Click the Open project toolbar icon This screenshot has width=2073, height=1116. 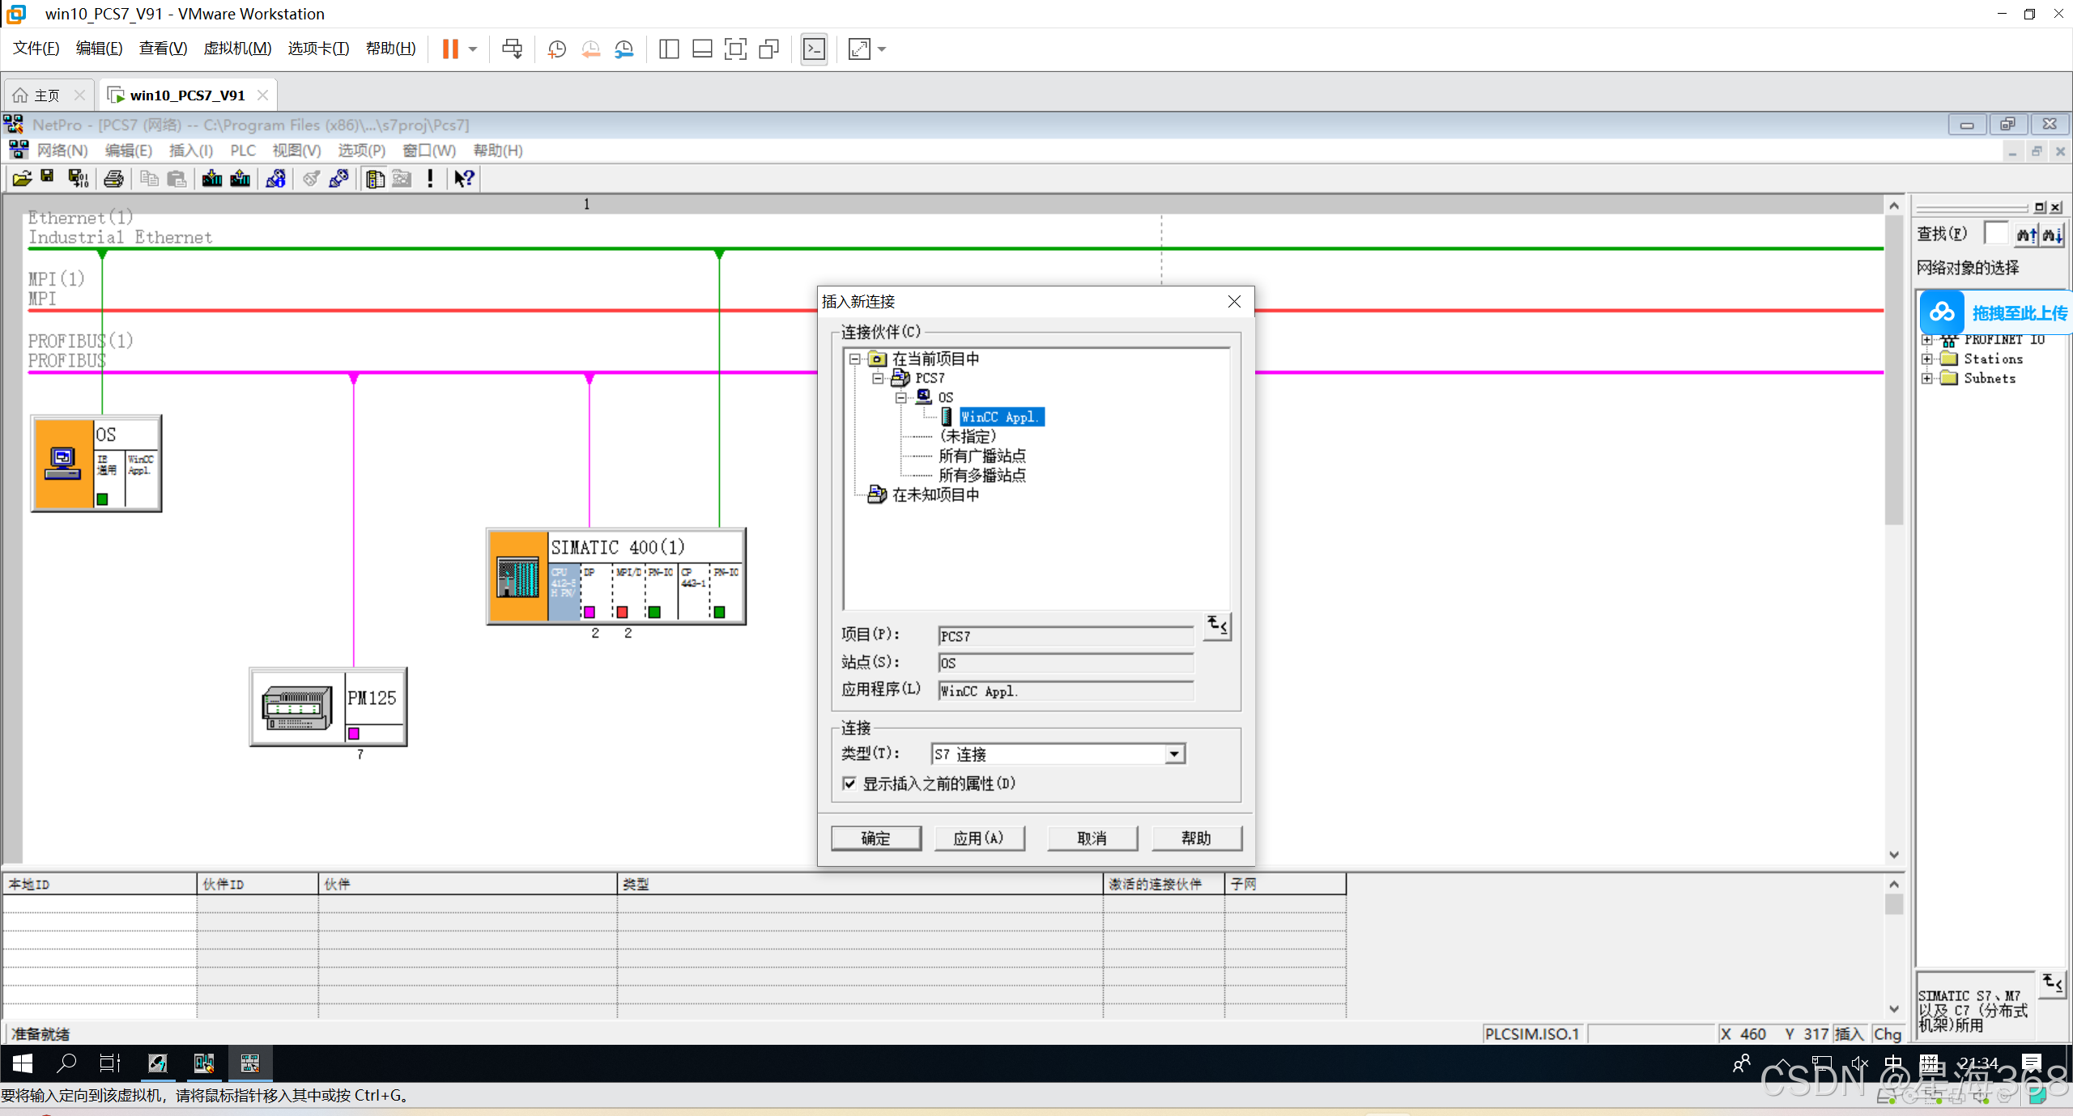(22, 179)
